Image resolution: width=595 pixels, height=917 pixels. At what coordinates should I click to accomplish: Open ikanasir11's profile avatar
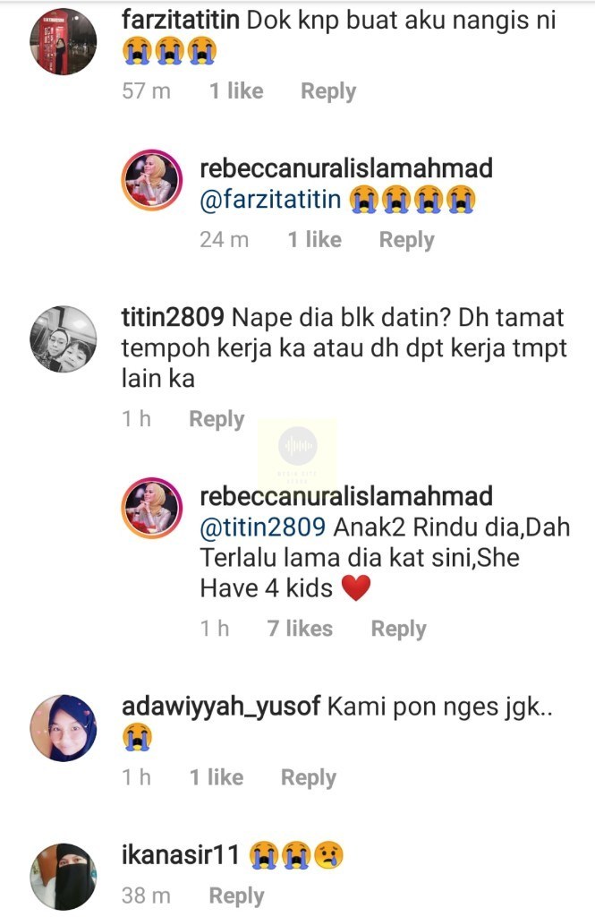[64, 877]
